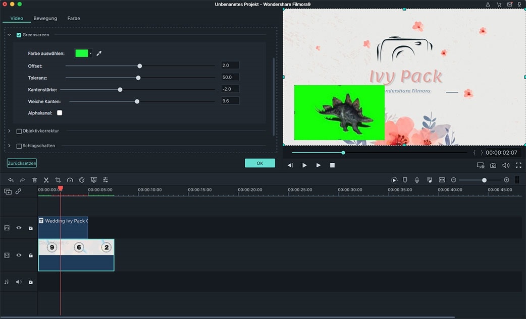Set the mark-out point with right brace
Image resolution: width=526 pixels, height=319 pixels.
pyautogui.click(x=482, y=153)
